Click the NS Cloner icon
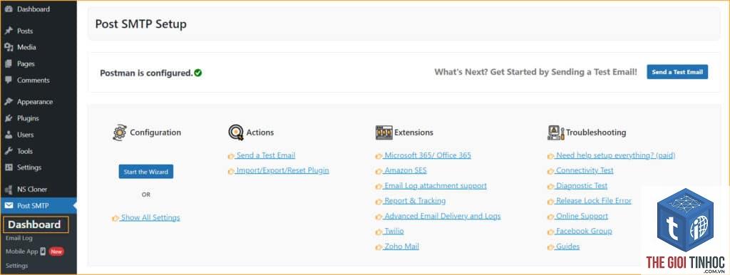This screenshot has width=730, height=275. pos(8,190)
